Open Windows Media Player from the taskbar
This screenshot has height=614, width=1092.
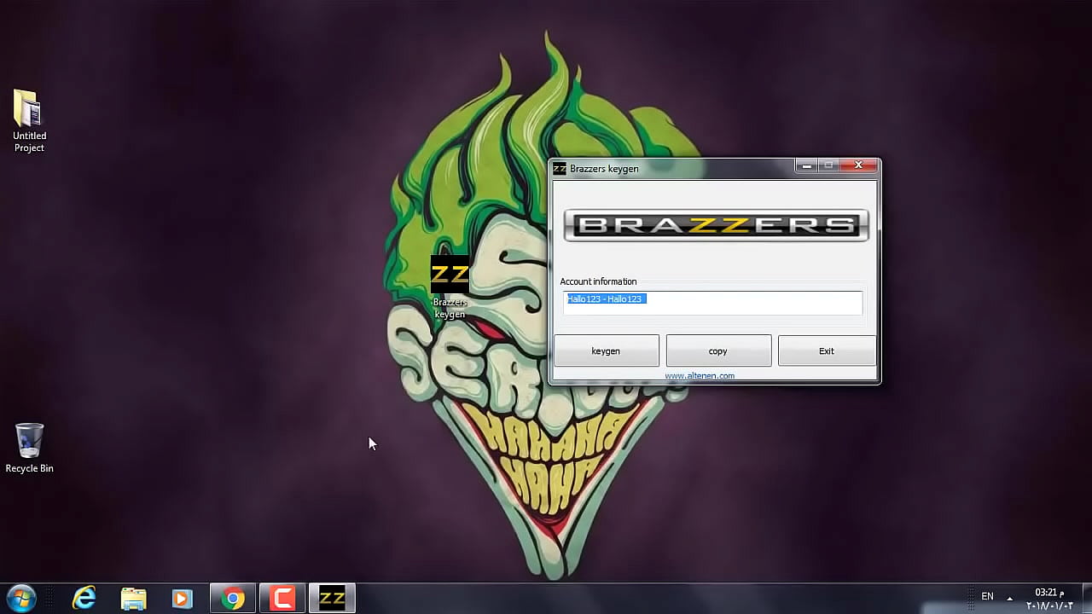182,599
